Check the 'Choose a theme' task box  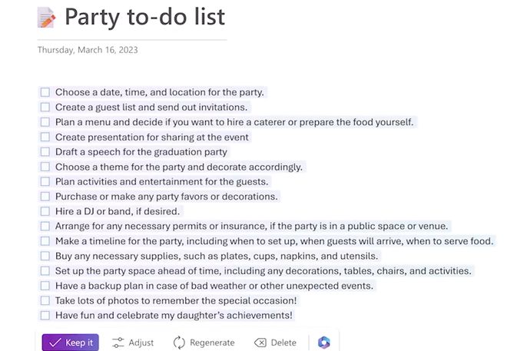pos(45,167)
